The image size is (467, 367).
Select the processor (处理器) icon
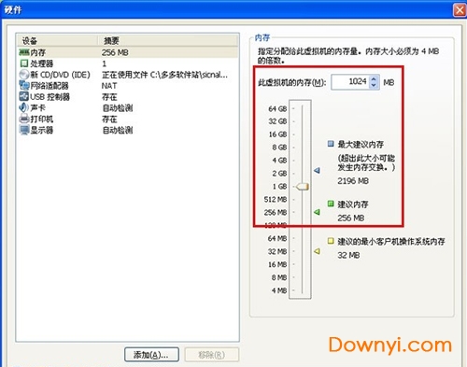[x=24, y=64]
